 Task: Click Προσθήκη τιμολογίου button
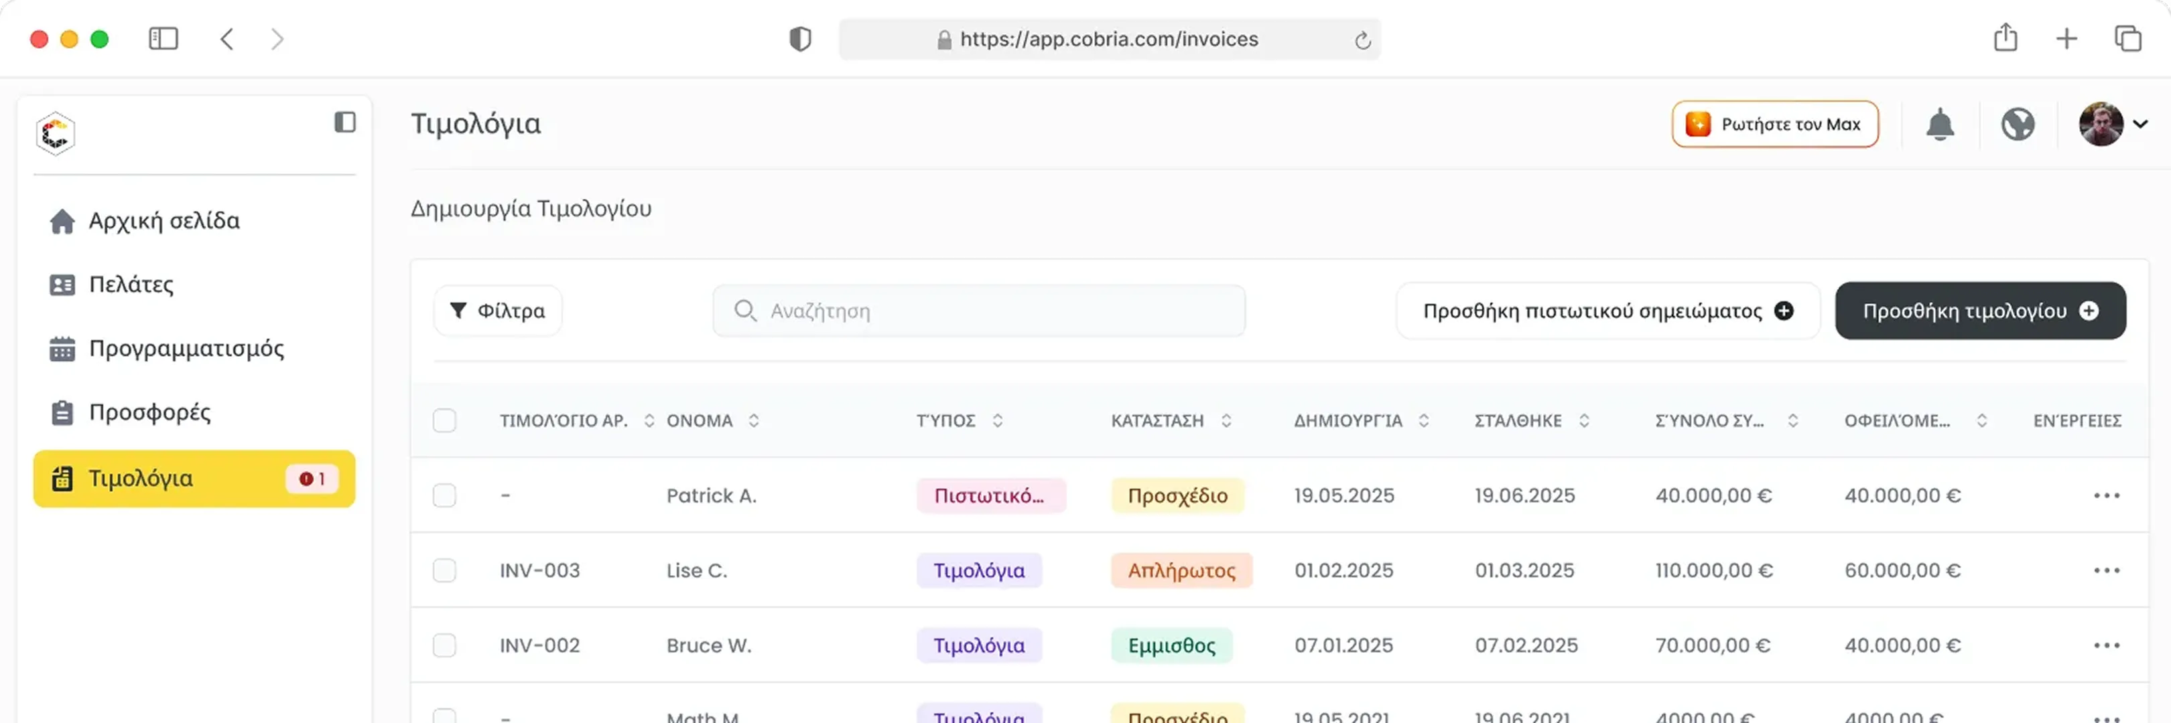[x=1979, y=311]
